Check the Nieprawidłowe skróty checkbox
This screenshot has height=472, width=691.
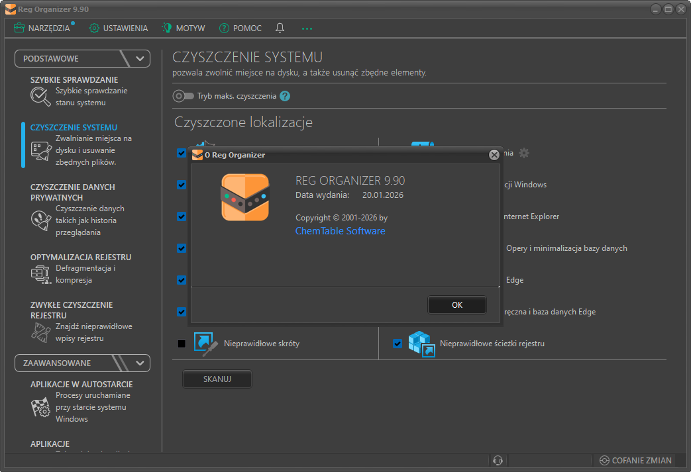181,344
